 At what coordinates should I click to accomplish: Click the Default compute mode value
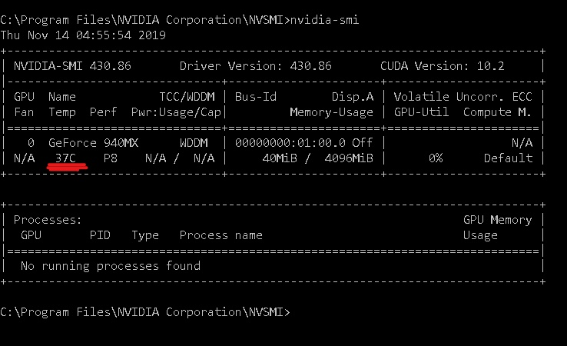[x=508, y=158]
